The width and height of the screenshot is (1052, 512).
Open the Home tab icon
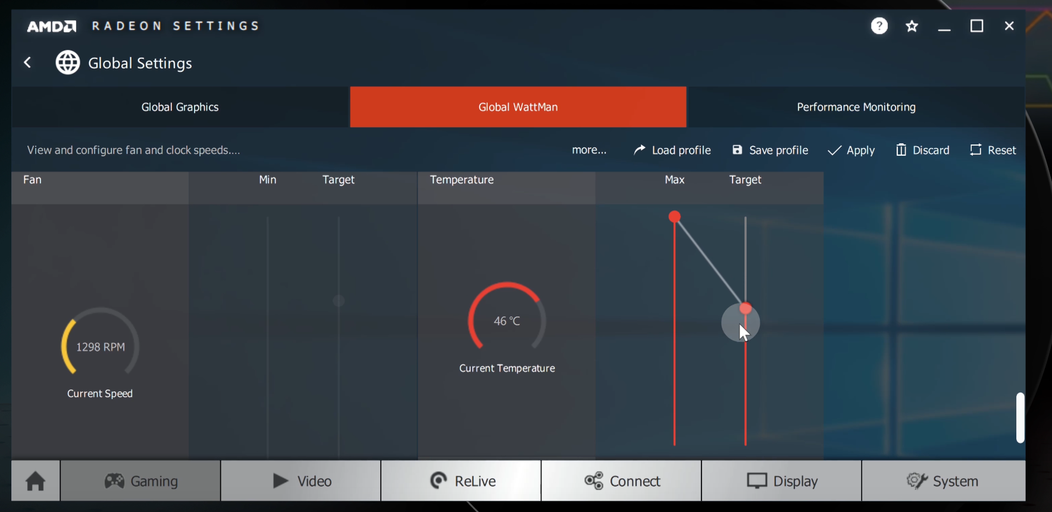coord(36,480)
